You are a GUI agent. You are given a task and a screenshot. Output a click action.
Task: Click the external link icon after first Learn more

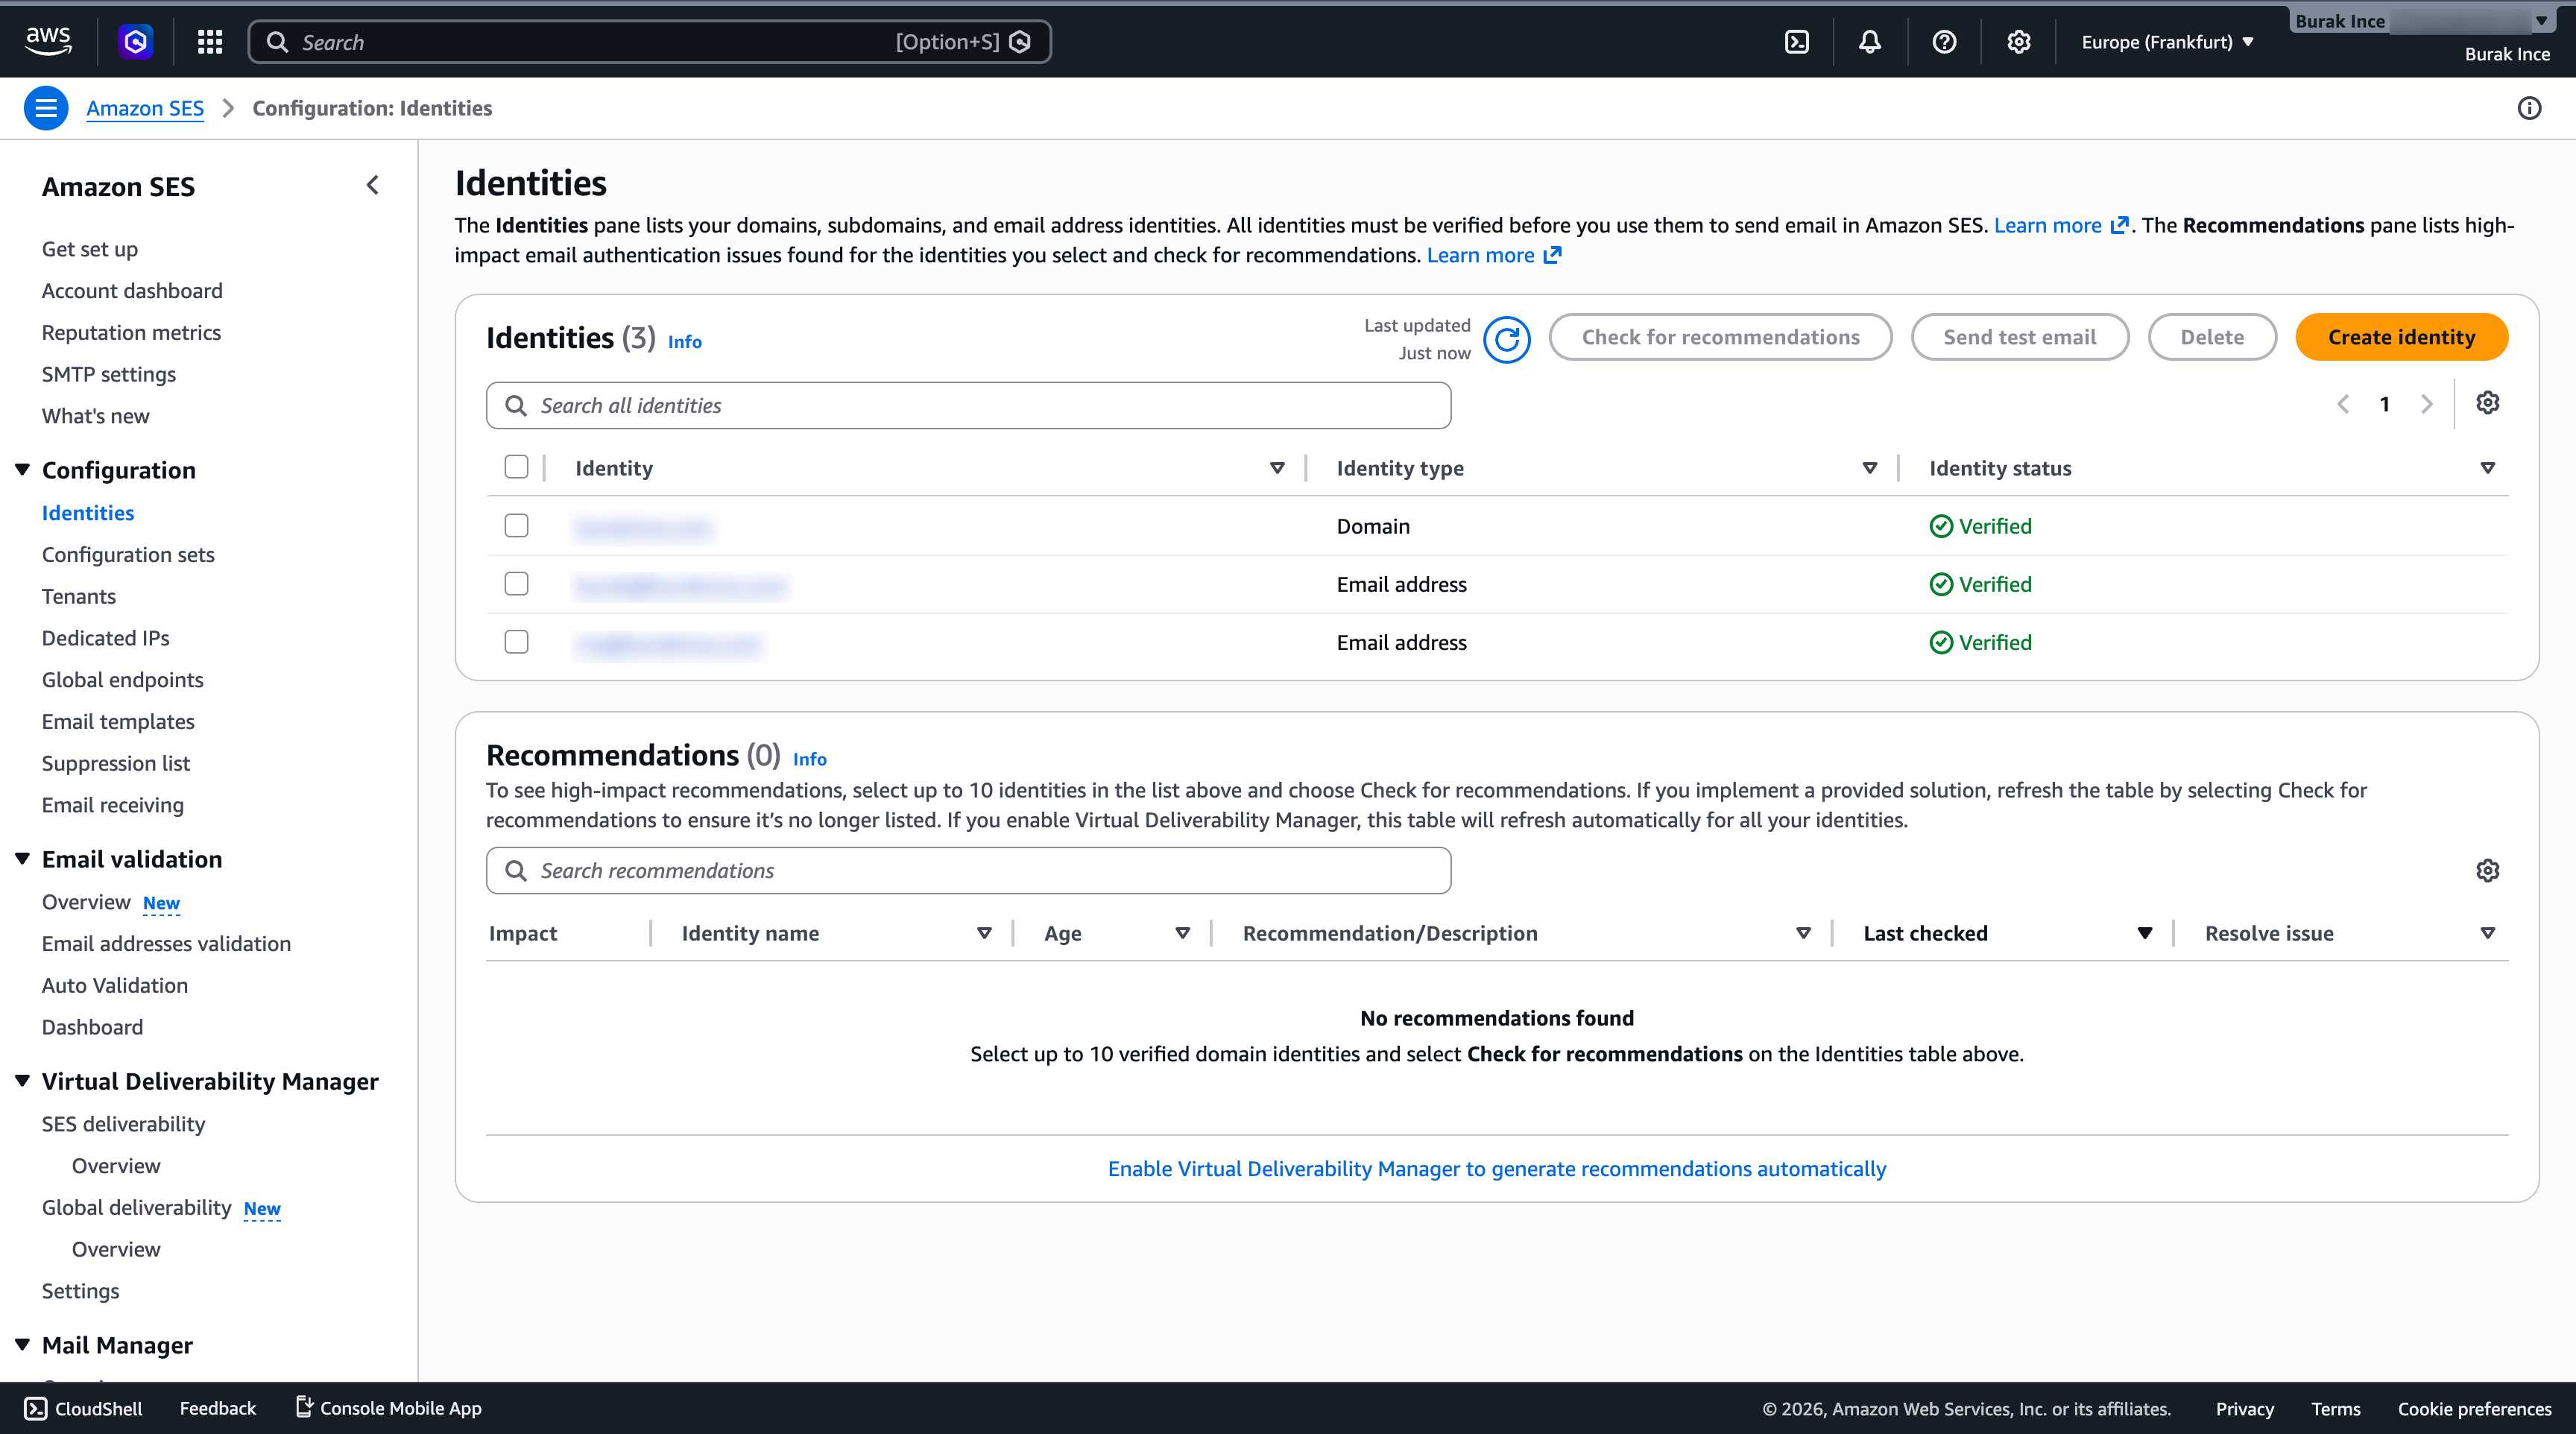click(x=2119, y=225)
